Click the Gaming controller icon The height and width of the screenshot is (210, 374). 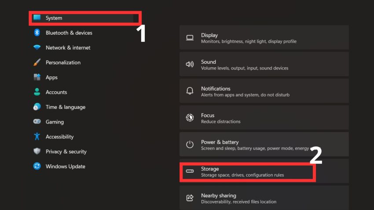[x=37, y=121]
